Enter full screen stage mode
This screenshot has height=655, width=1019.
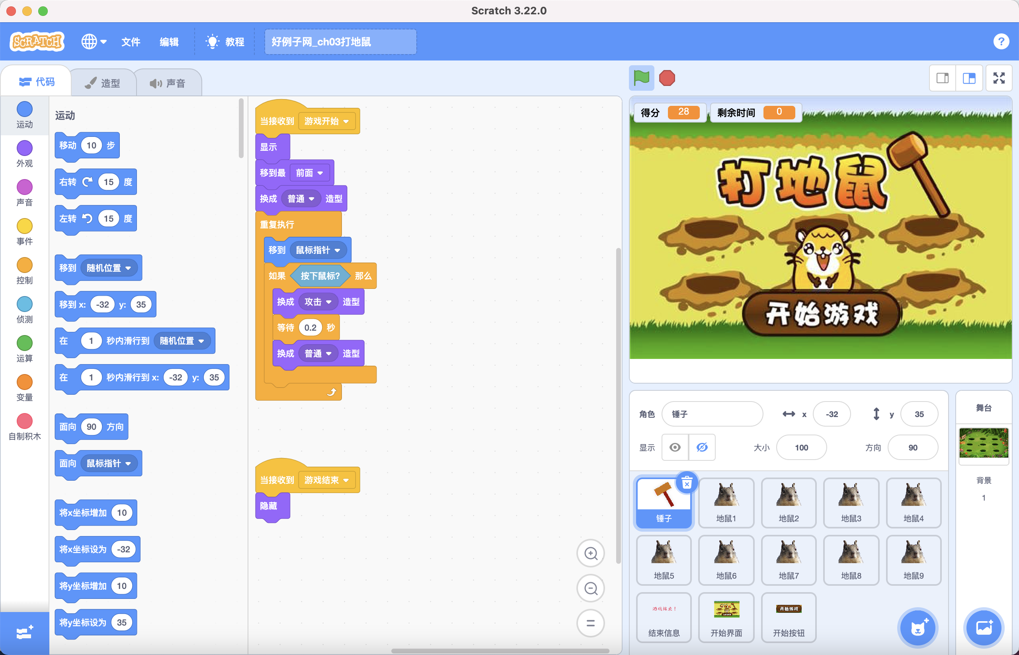[999, 78]
